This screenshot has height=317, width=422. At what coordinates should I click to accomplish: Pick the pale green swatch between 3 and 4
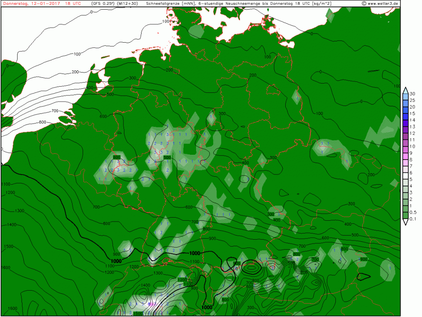coord(406,189)
